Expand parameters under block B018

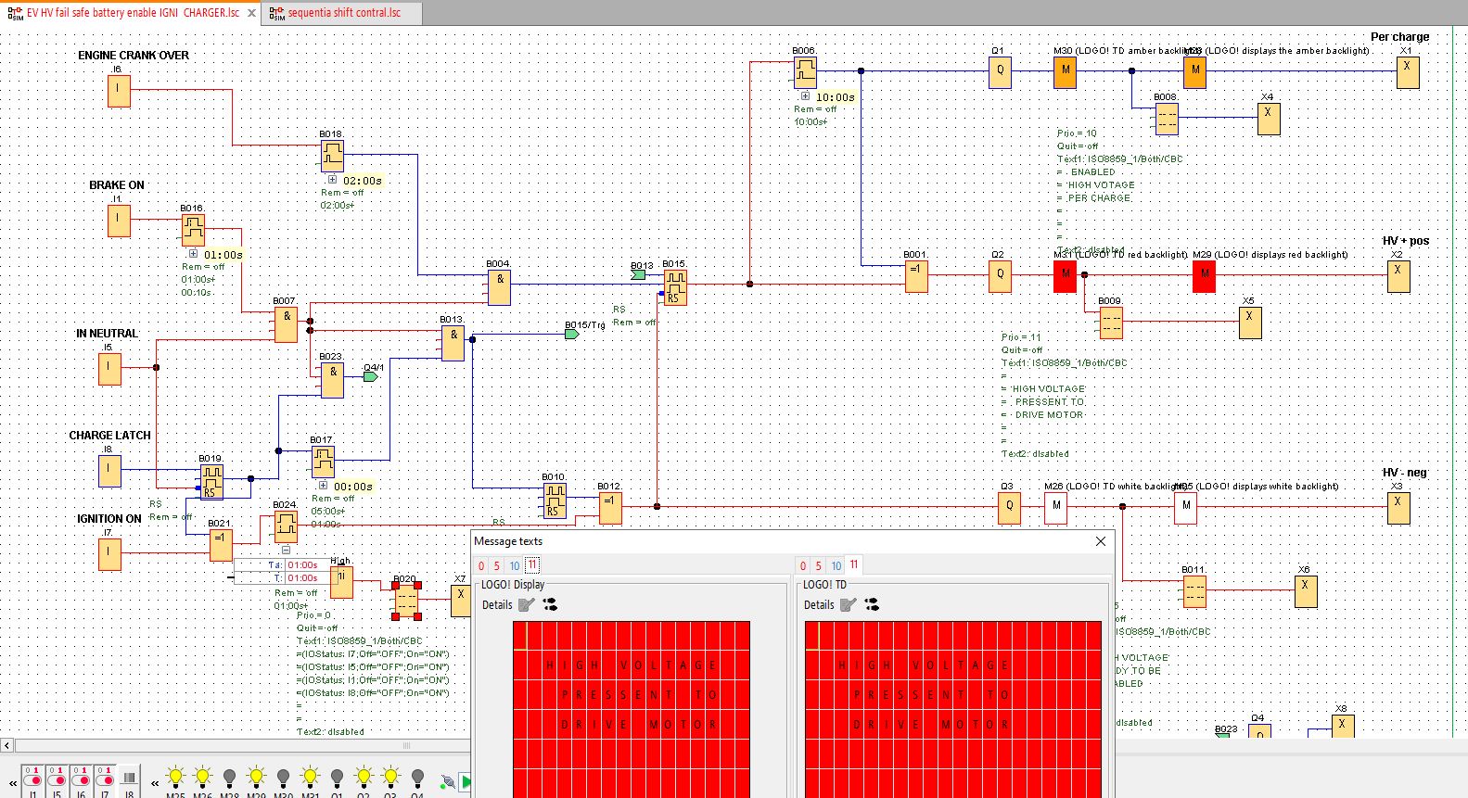(x=332, y=180)
